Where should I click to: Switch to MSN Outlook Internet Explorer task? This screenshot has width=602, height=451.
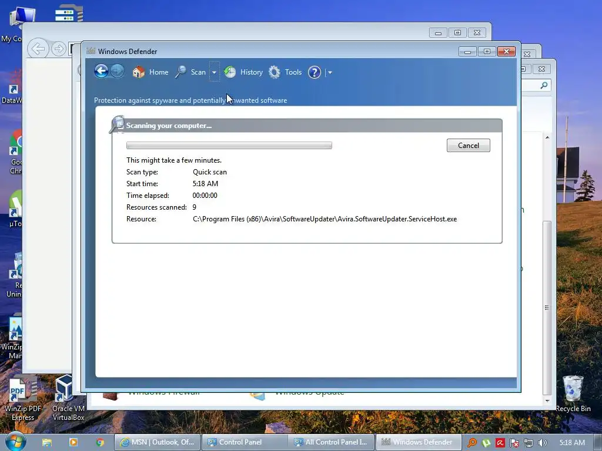click(158, 442)
